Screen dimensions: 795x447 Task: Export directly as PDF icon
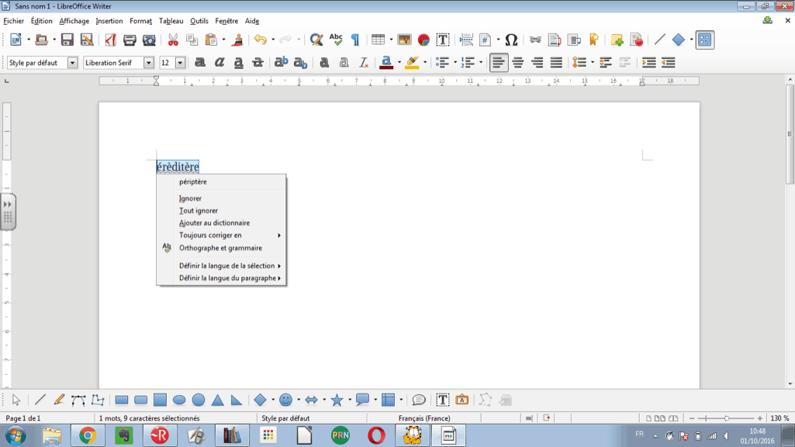click(x=111, y=40)
